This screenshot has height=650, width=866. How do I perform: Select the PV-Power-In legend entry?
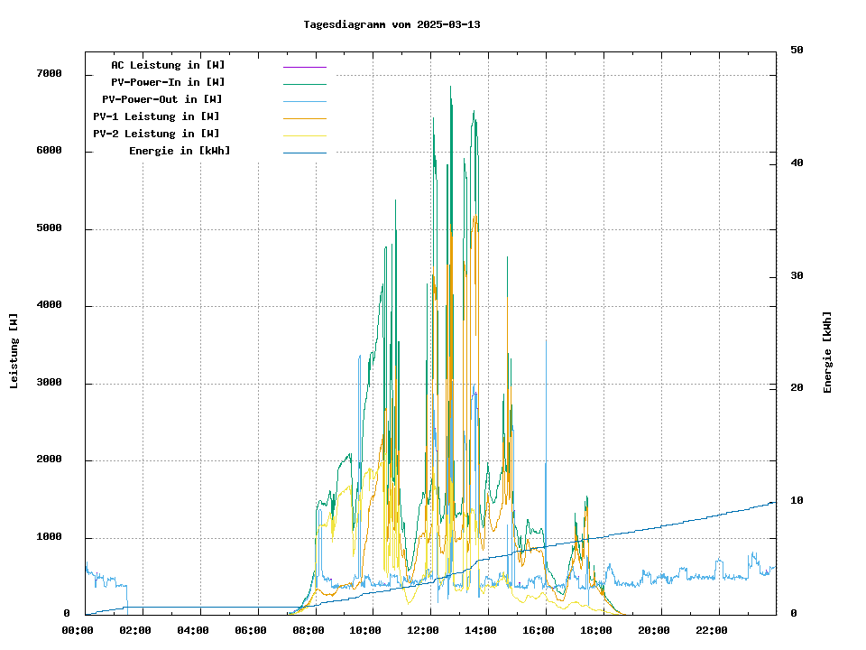[174, 82]
